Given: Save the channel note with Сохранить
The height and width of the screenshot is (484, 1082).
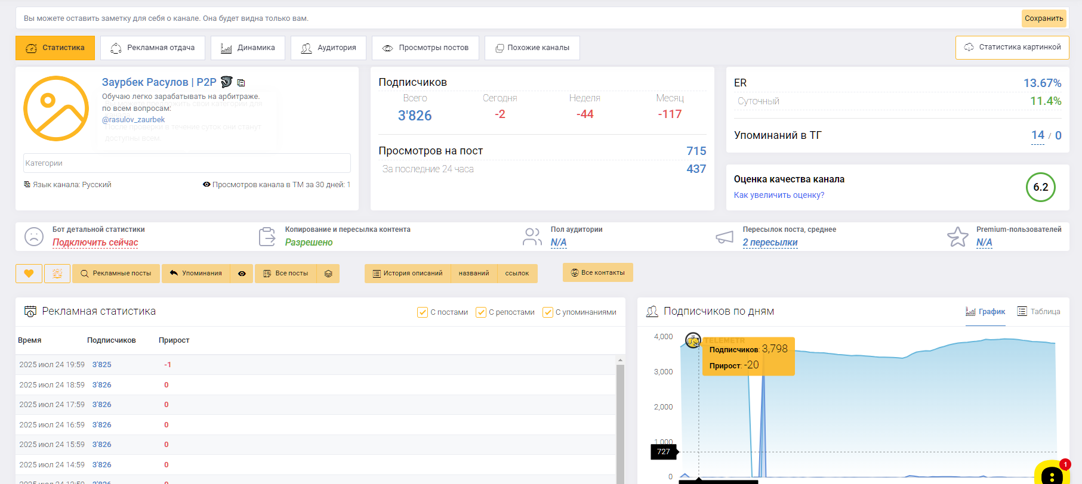Looking at the screenshot, I should (x=1044, y=18).
